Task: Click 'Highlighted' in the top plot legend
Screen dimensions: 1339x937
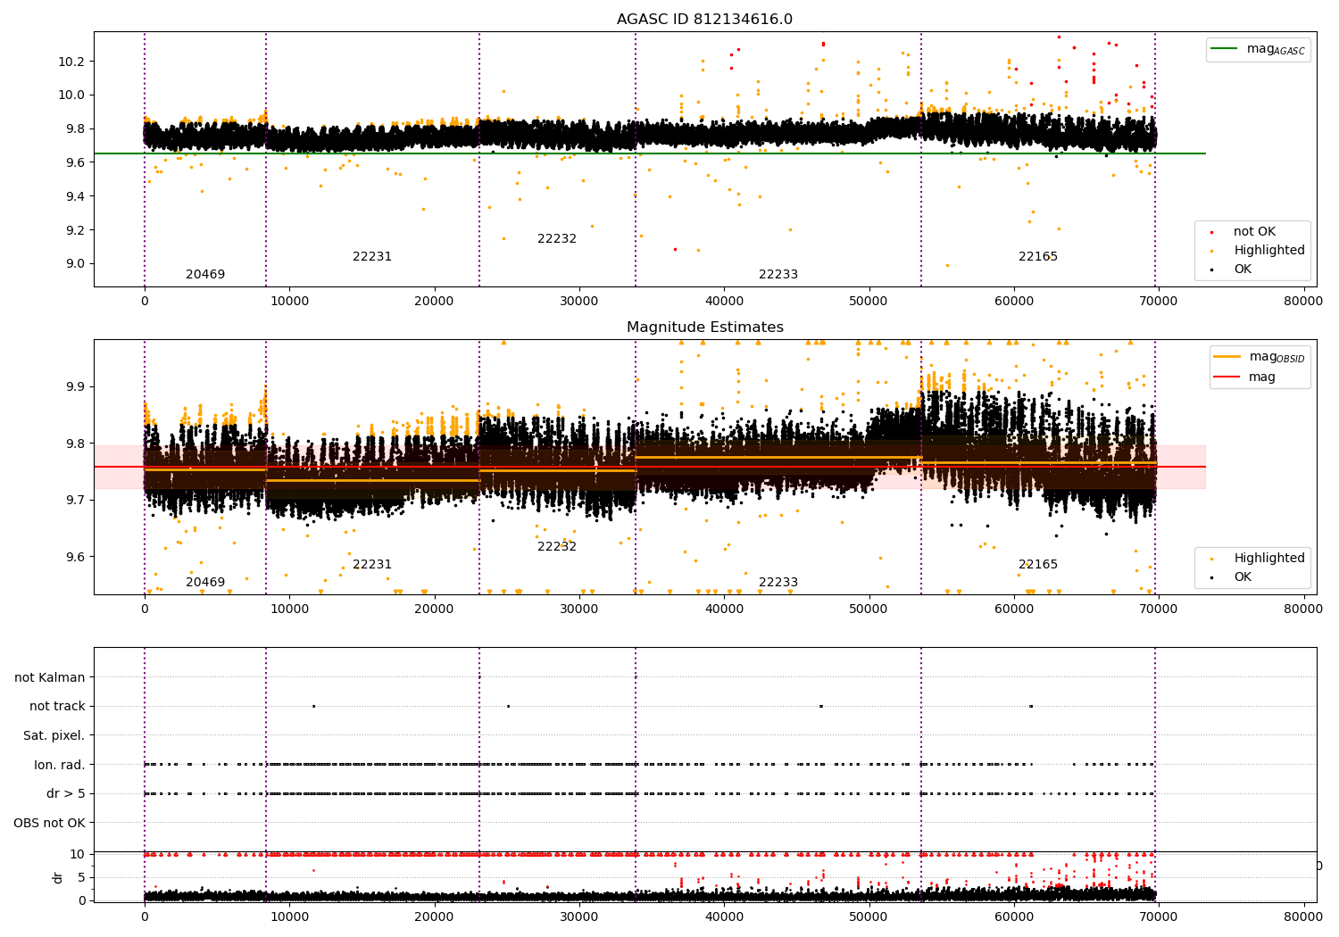Action: pyautogui.click(x=1268, y=251)
